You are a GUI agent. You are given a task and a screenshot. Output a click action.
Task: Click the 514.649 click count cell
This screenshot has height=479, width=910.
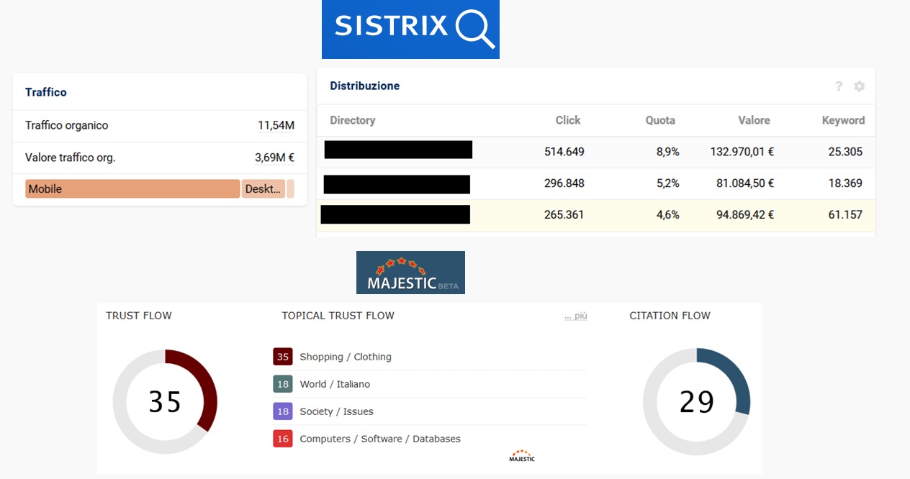[564, 152]
